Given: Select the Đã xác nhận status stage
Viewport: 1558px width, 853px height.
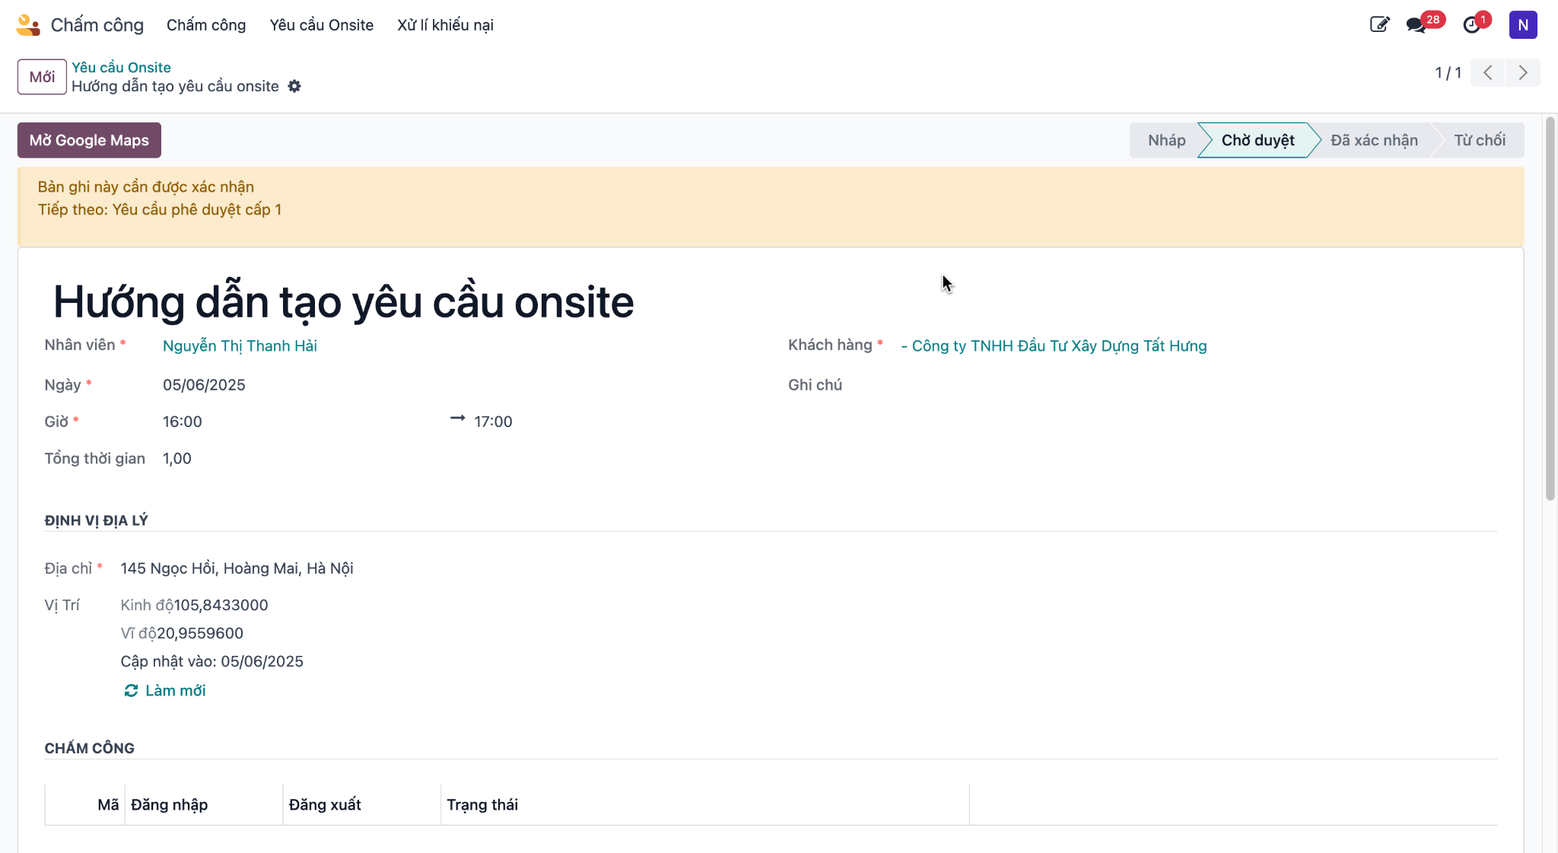Looking at the screenshot, I should 1374,140.
